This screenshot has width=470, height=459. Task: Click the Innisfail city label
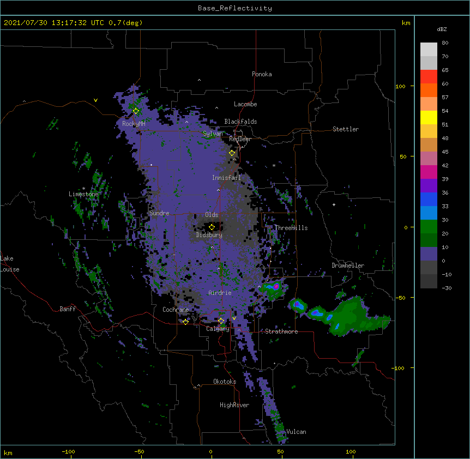point(226,178)
